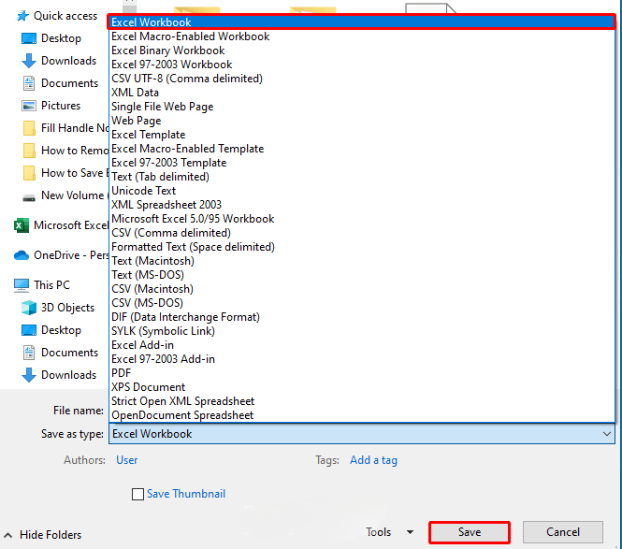This screenshot has width=622, height=549.
Task: Select Excel Add-in file type
Action: click(361, 345)
